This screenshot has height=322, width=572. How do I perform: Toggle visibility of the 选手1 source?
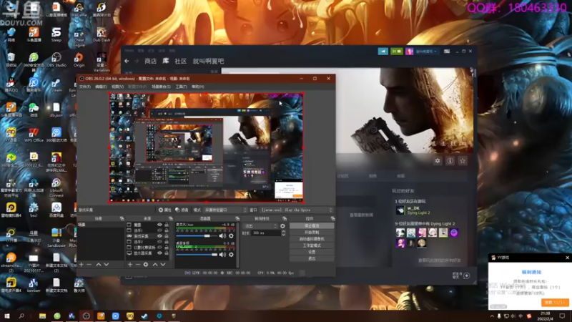click(x=159, y=230)
